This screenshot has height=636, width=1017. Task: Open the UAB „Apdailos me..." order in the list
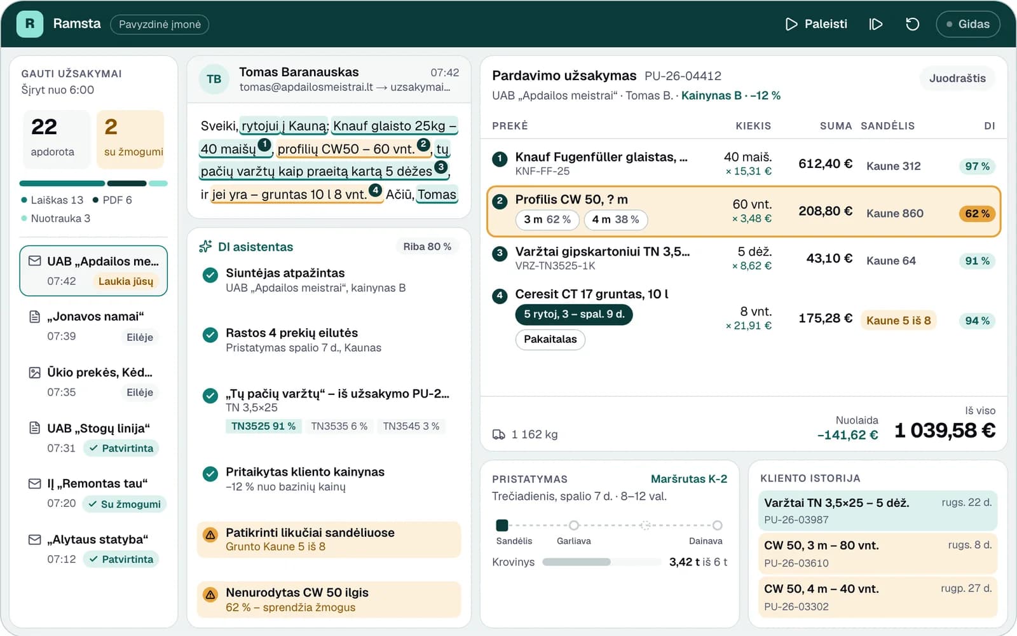(x=93, y=271)
